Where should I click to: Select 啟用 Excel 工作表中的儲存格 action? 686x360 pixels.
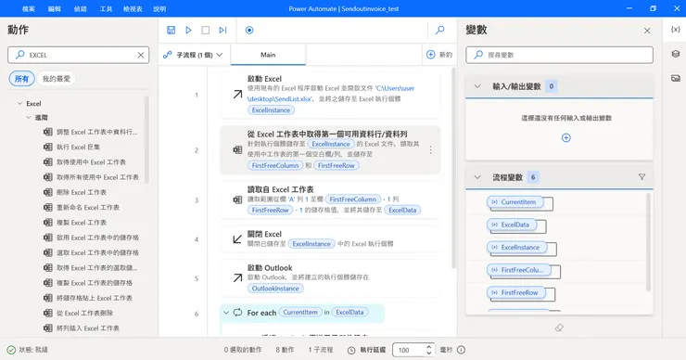click(x=97, y=238)
